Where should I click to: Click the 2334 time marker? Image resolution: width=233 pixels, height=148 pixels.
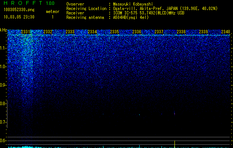coord(92,31)
